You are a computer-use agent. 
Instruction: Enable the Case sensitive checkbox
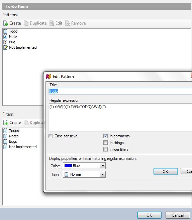(51, 136)
